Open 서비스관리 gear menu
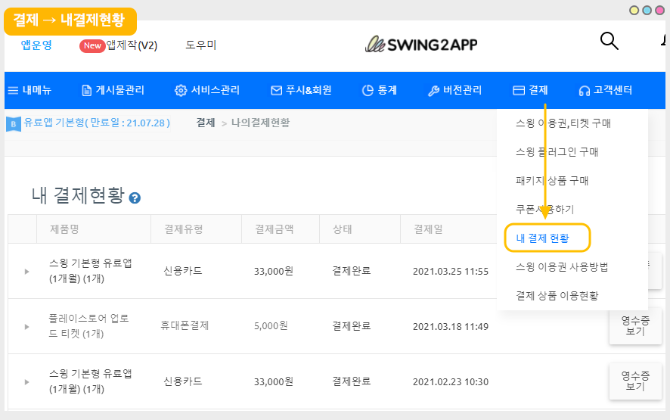Image resolution: width=670 pixels, height=420 pixels. pyautogui.click(x=207, y=91)
